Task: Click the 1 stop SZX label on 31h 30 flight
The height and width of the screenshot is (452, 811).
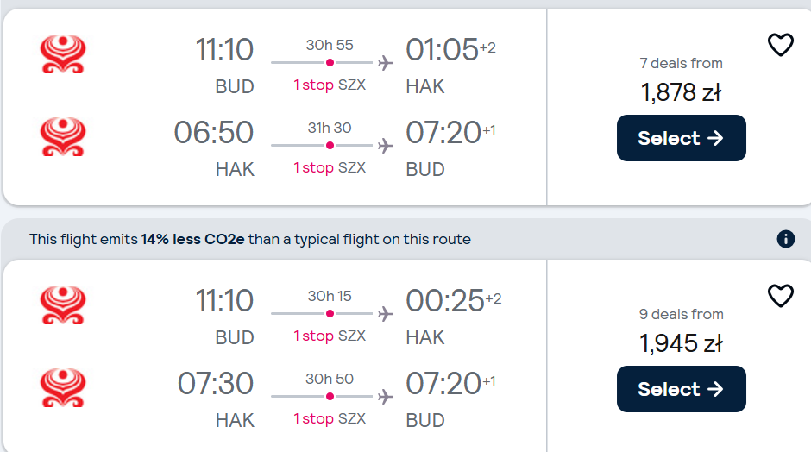Action: [x=330, y=167]
